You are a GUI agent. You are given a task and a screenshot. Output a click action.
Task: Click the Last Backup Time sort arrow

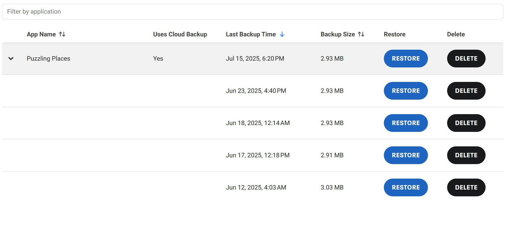pyautogui.click(x=282, y=34)
